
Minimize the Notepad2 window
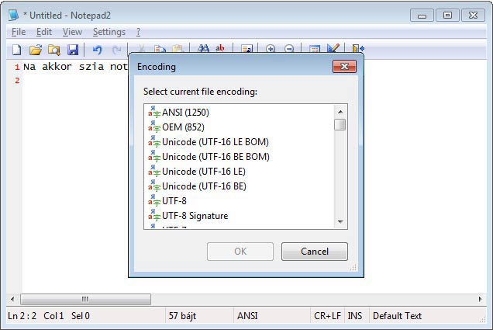coord(422,15)
